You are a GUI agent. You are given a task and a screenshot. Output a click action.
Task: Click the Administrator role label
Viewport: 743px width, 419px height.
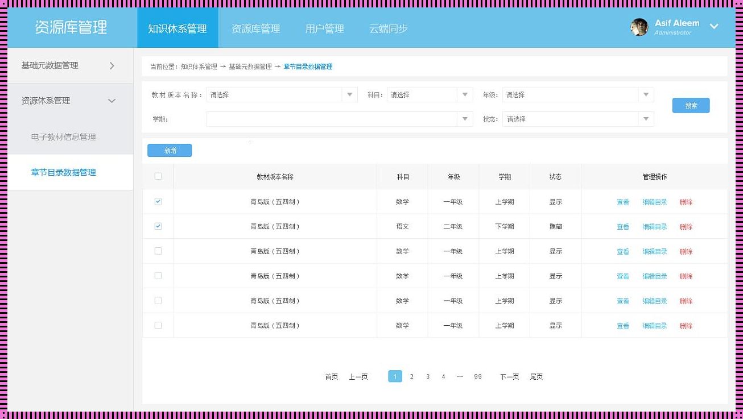click(673, 33)
